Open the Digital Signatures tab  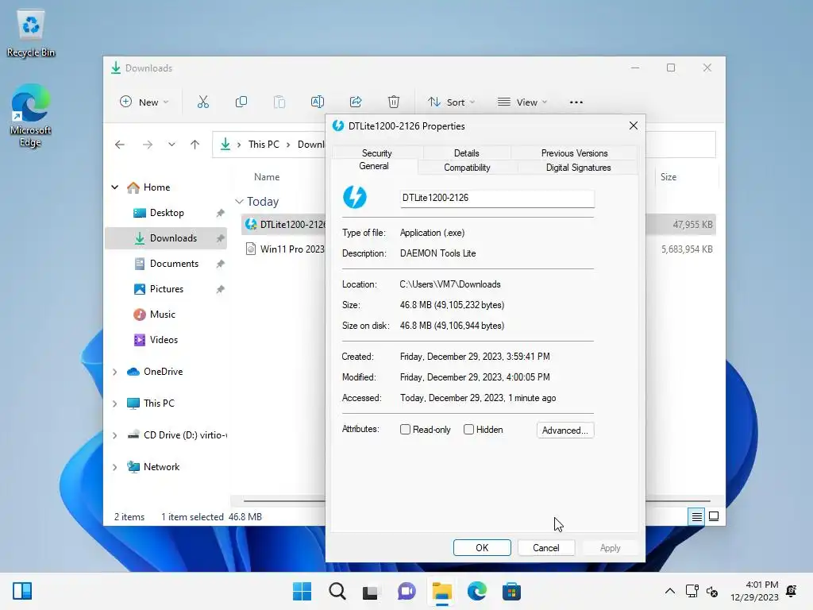(x=578, y=168)
